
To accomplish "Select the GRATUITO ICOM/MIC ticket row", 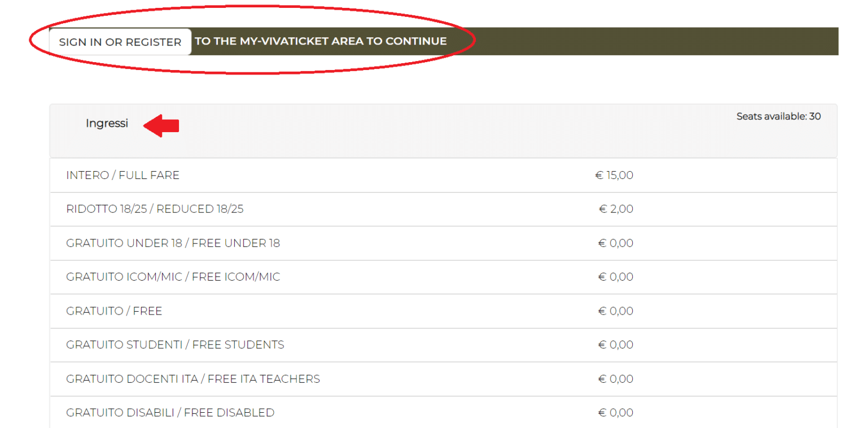I will (x=173, y=277).
